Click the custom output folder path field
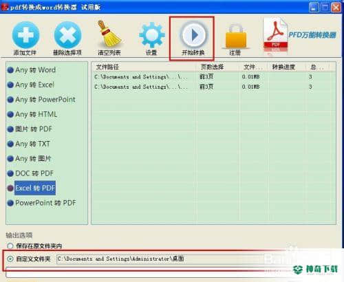This screenshot has width=344, height=282. (160, 259)
